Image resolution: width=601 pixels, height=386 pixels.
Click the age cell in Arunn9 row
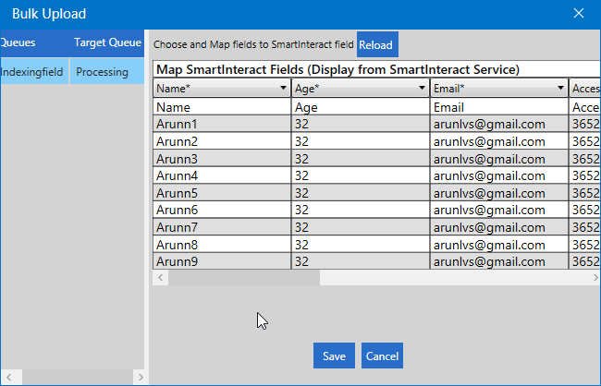tap(361, 262)
